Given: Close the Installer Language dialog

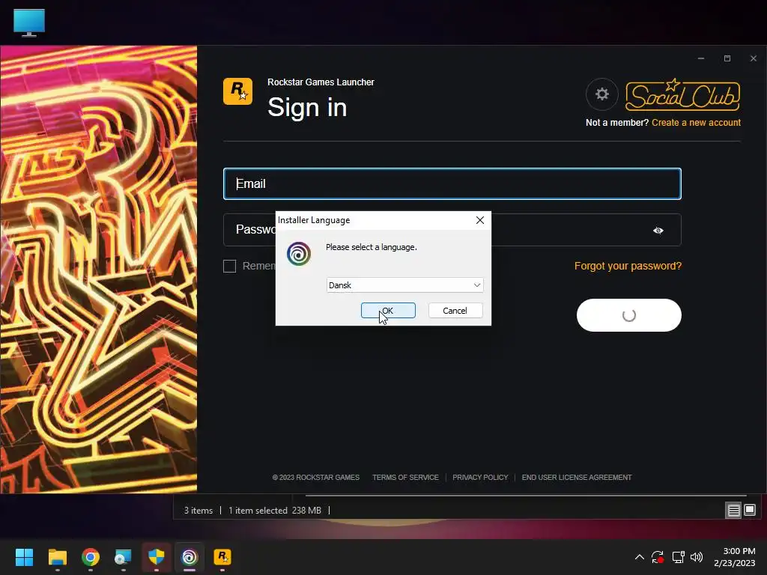Looking at the screenshot, I should pyautogui.click(x=480, y=220).
